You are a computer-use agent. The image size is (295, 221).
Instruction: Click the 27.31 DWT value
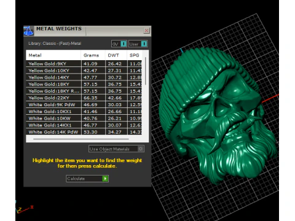point(115,71)
